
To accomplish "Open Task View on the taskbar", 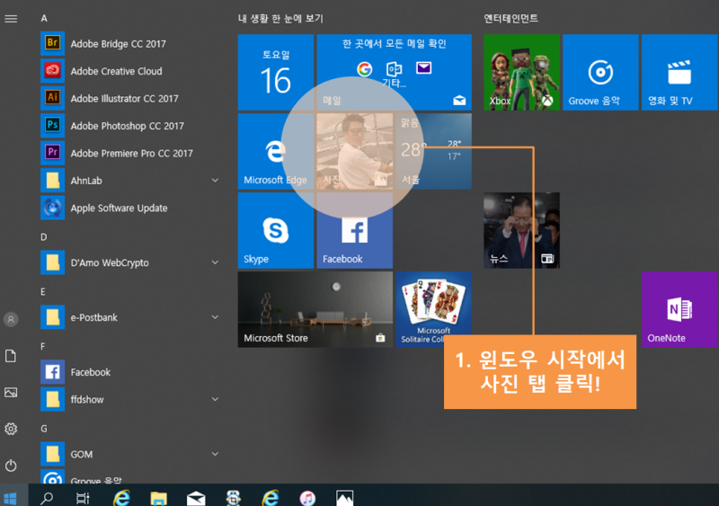I will pos(83,498).
